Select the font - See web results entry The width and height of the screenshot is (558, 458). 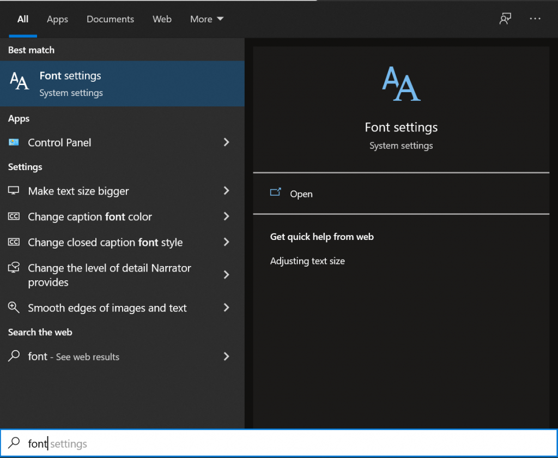[x=74, y=357]
